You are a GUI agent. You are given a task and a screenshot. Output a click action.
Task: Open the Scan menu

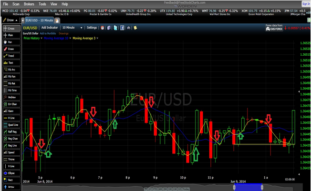point(16,4)
